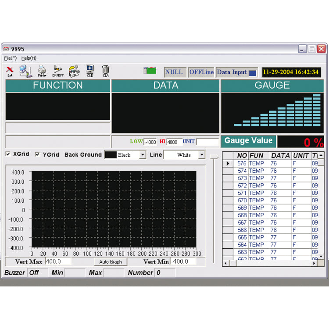Toggle the YGrid checkbox
This screenshot has height=329, width=329.
pos(37,154)
